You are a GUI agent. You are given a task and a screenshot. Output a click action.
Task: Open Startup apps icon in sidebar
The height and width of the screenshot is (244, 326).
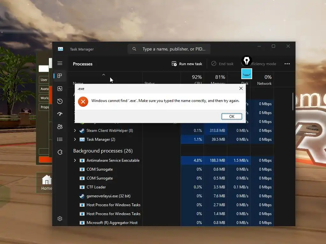click(x=60, y=114)
